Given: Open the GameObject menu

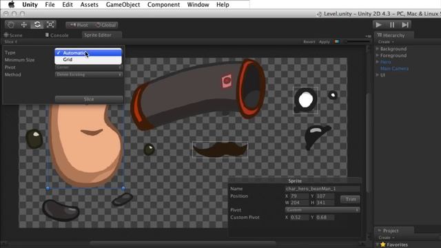Looking at the screenshot, I should coord(123,5).
